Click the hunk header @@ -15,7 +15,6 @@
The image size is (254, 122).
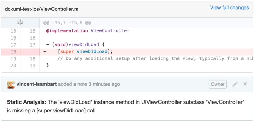pos(67,23)
